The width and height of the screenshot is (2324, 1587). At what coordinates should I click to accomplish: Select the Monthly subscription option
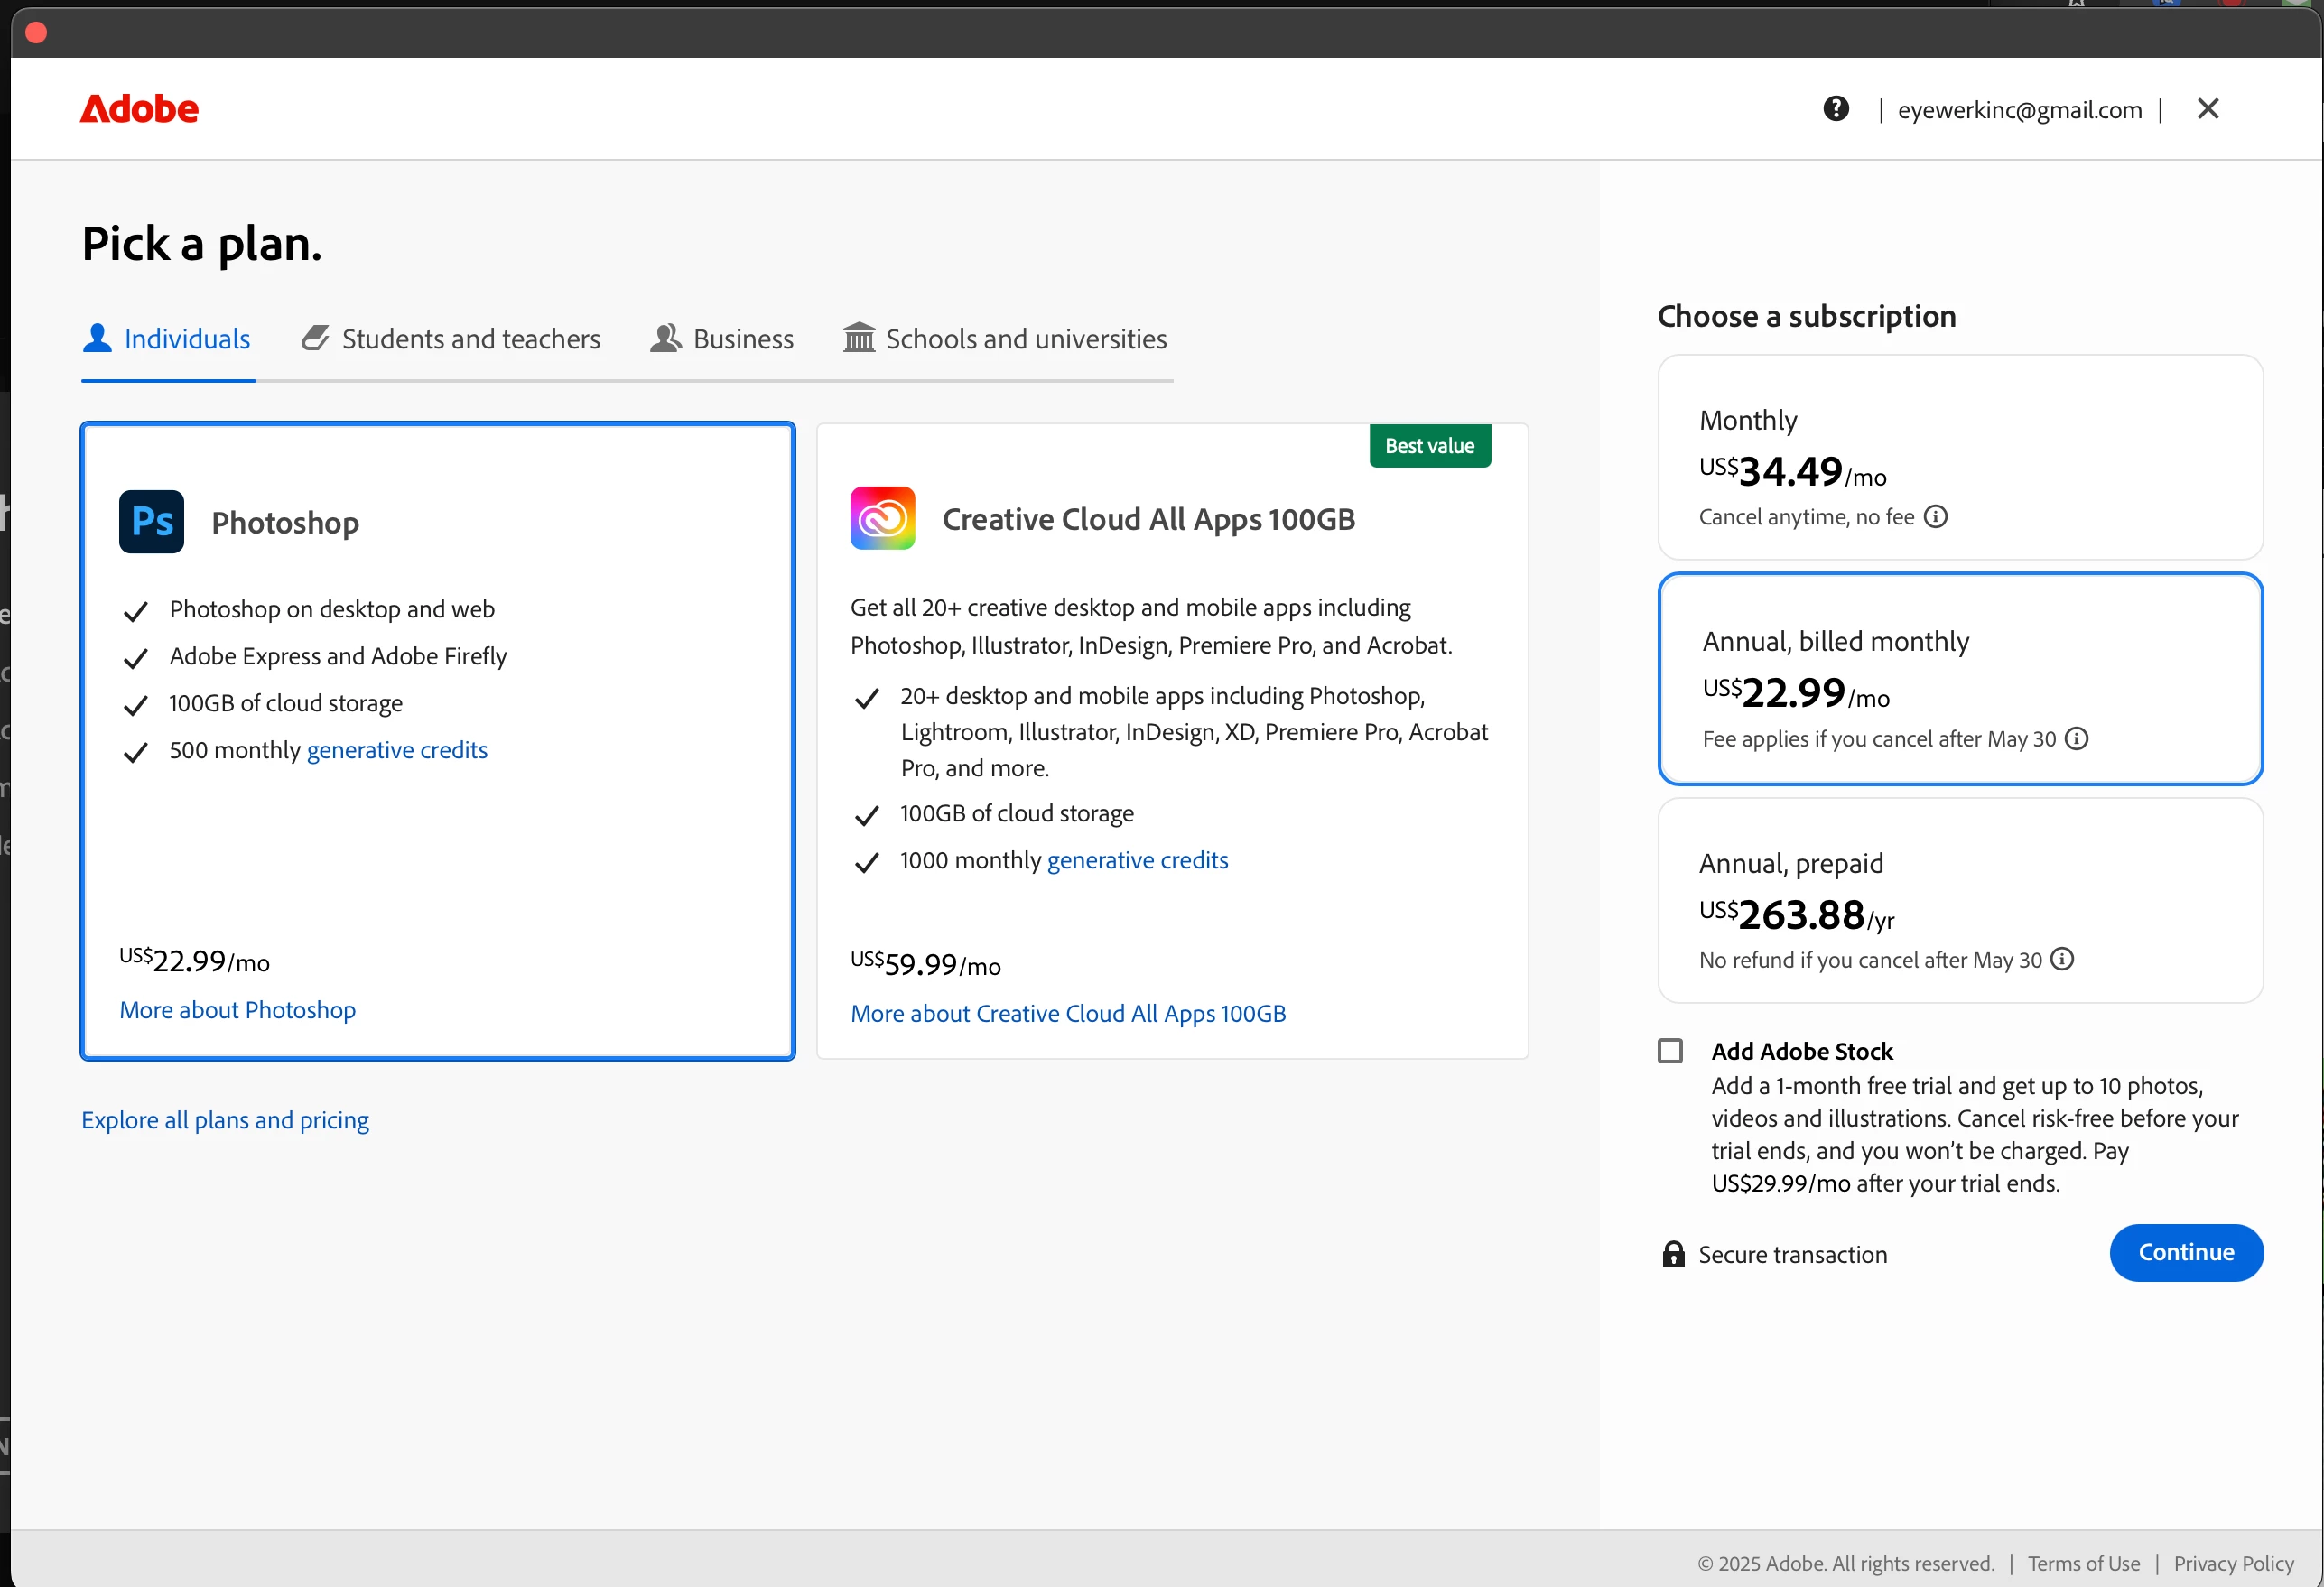(1959, 457)
